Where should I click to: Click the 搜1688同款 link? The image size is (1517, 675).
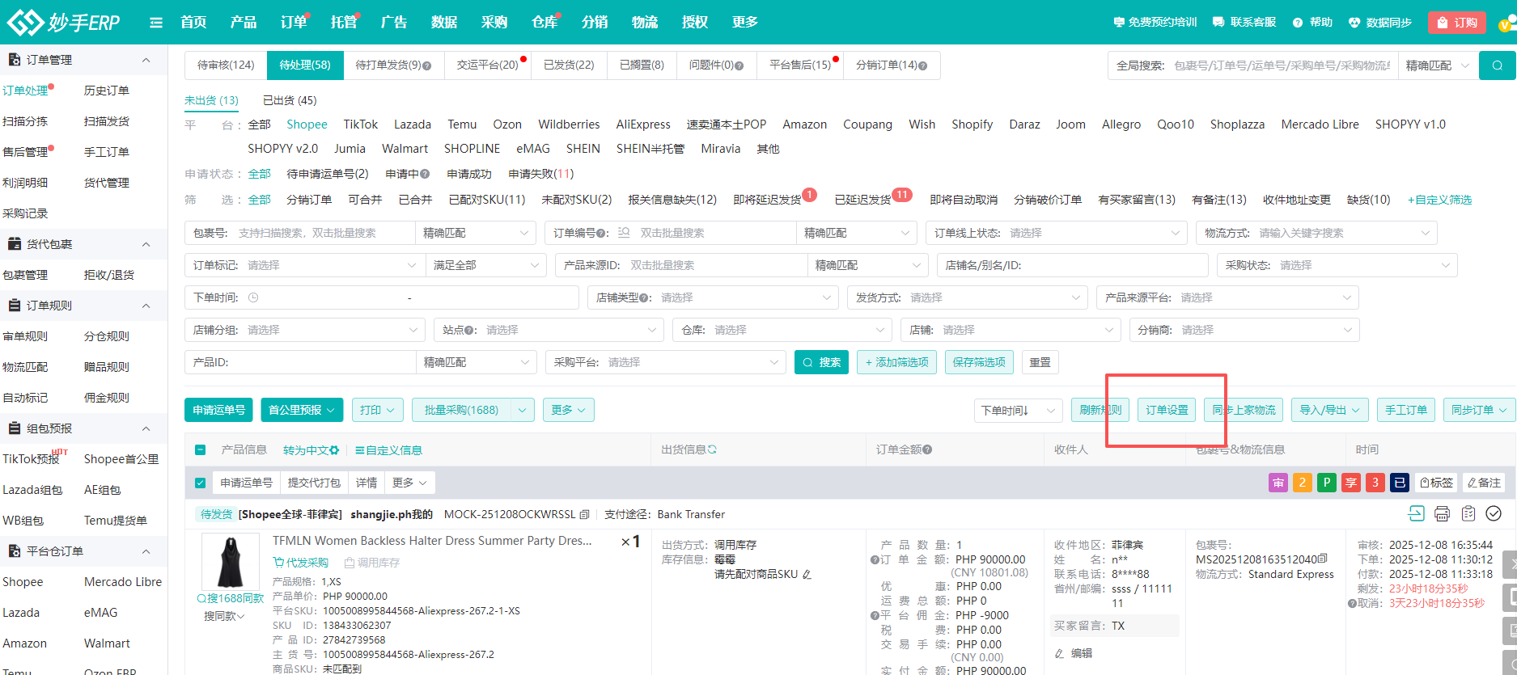[231, 598]
